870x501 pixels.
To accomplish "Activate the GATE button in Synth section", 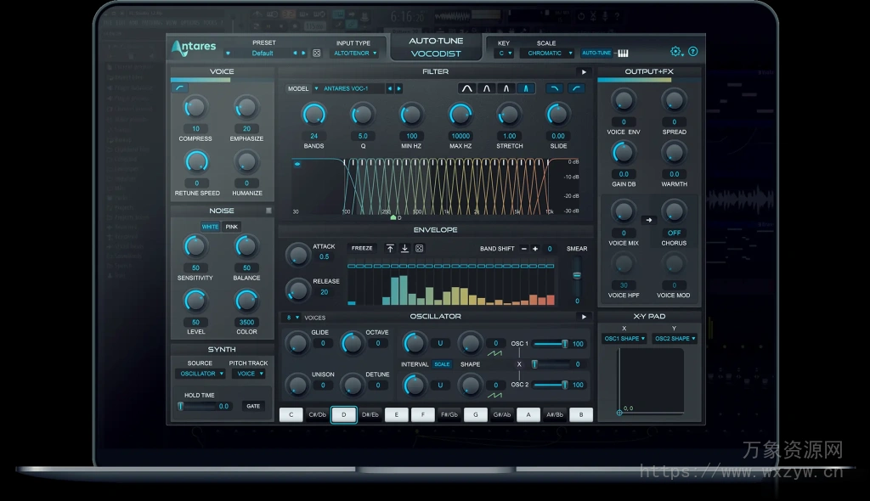I will (x=254, y=408).
